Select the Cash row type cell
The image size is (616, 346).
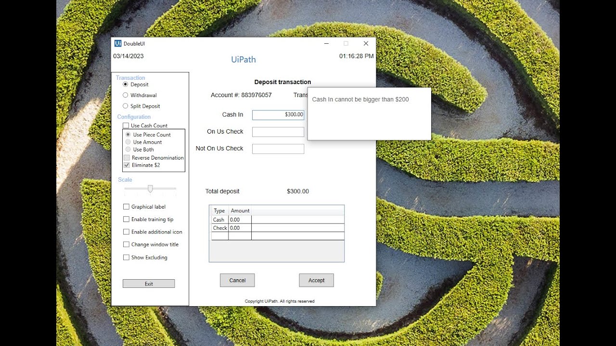(220, 220)
